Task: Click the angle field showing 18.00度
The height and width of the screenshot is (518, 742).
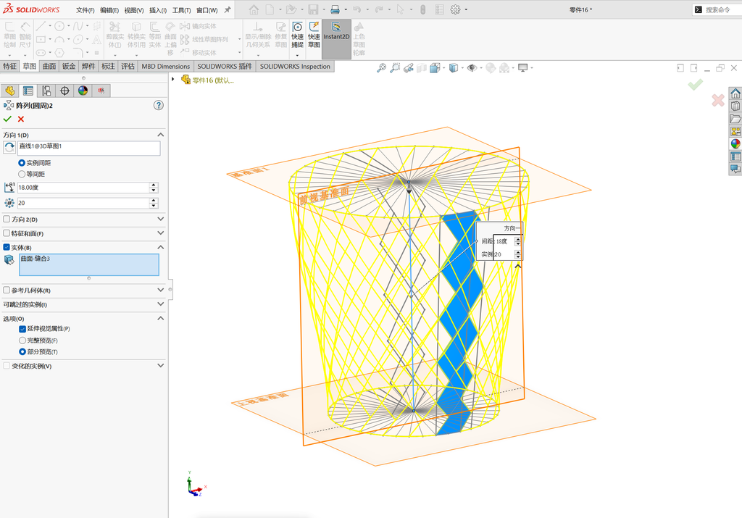Action: click(x=83, y=188)
